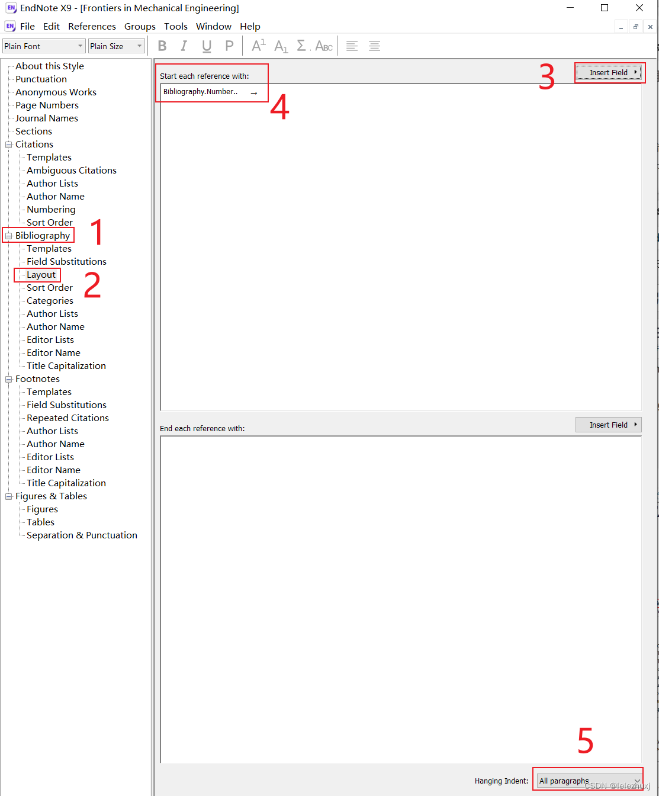The width and height of the screenshot is (659, 796).
Task: Open Insert Field menu for end reference
Action: 609,425
